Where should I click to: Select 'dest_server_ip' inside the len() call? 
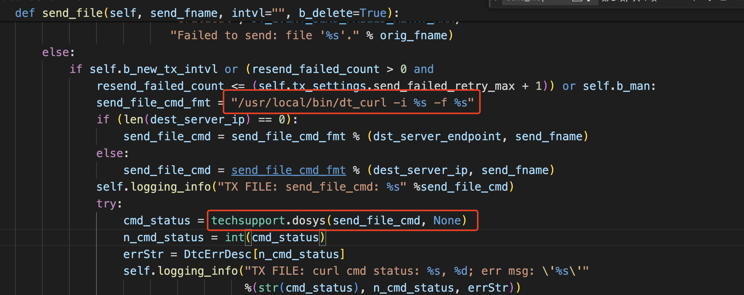[x=197, y=119]
